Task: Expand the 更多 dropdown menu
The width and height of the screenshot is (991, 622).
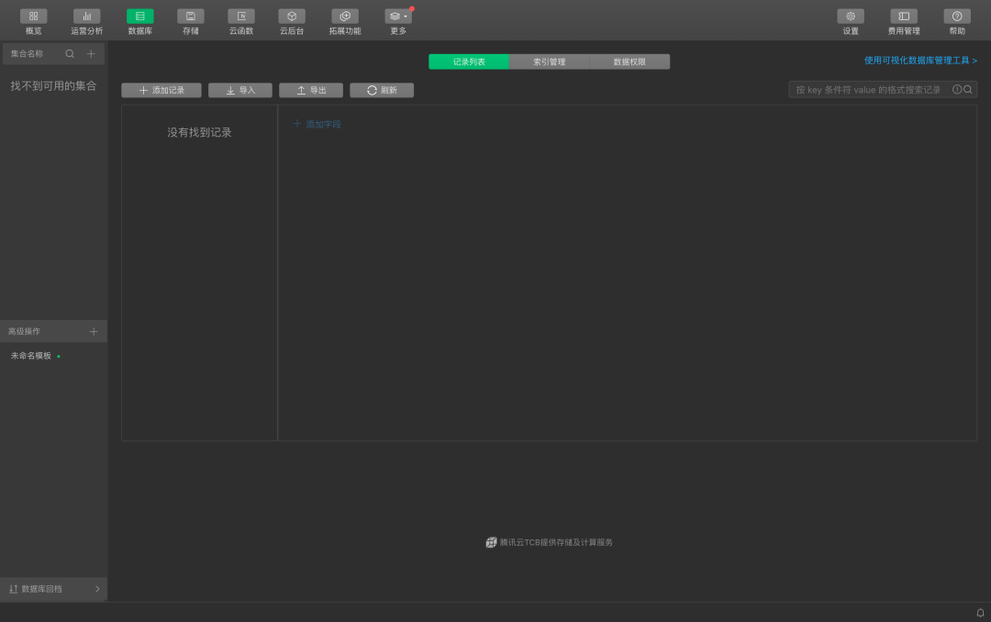Action: point(398,17)
